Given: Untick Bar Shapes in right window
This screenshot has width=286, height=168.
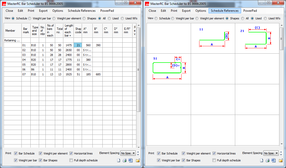Looking at the screenshot, I should (x=184, y=160).
